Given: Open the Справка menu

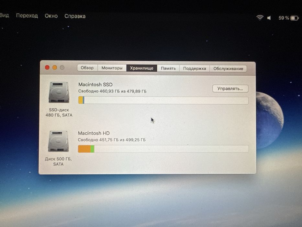Looking at the screenshot, I should point(75,16).
